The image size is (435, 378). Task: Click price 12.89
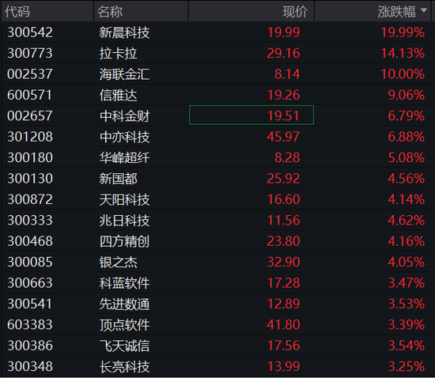[x=283, y=304]
